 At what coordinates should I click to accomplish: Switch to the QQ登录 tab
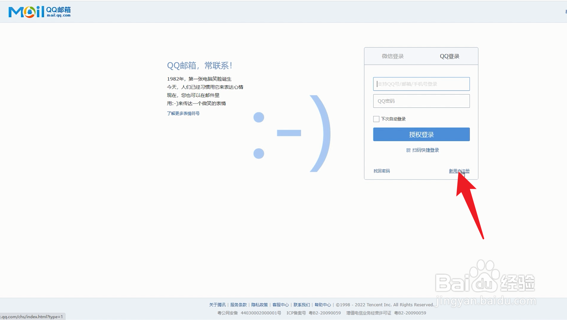click(450, 56)
